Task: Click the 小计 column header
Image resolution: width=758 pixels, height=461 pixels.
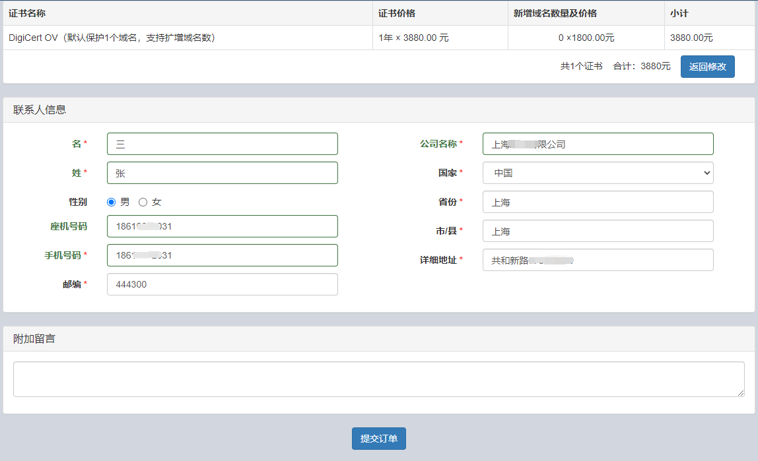Action: pos(679,13)
